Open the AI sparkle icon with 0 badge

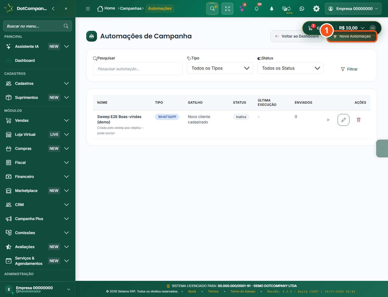242,9
